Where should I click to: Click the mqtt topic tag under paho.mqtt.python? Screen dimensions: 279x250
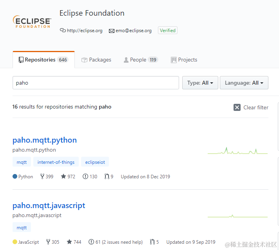pyautogui.click(x=22, y=162)
